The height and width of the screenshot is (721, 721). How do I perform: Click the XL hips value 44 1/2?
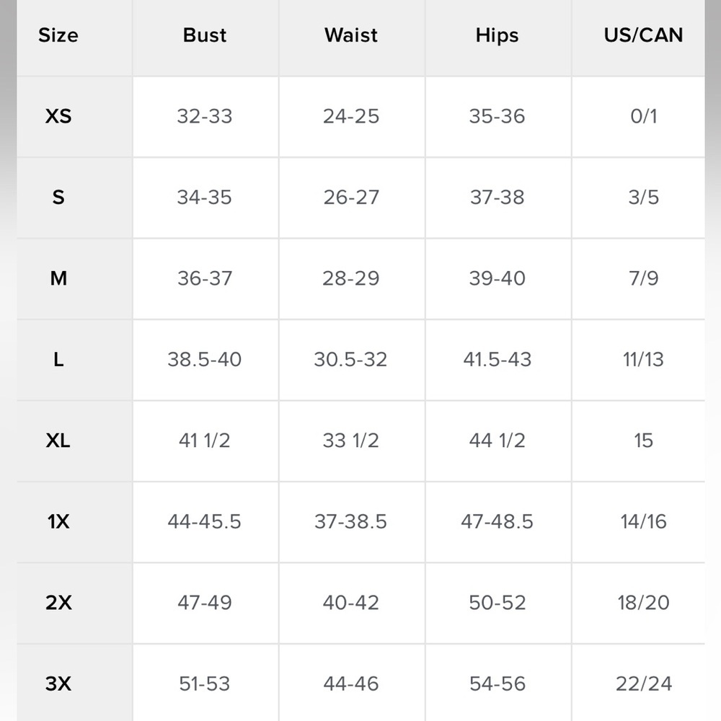click(497, 441)
